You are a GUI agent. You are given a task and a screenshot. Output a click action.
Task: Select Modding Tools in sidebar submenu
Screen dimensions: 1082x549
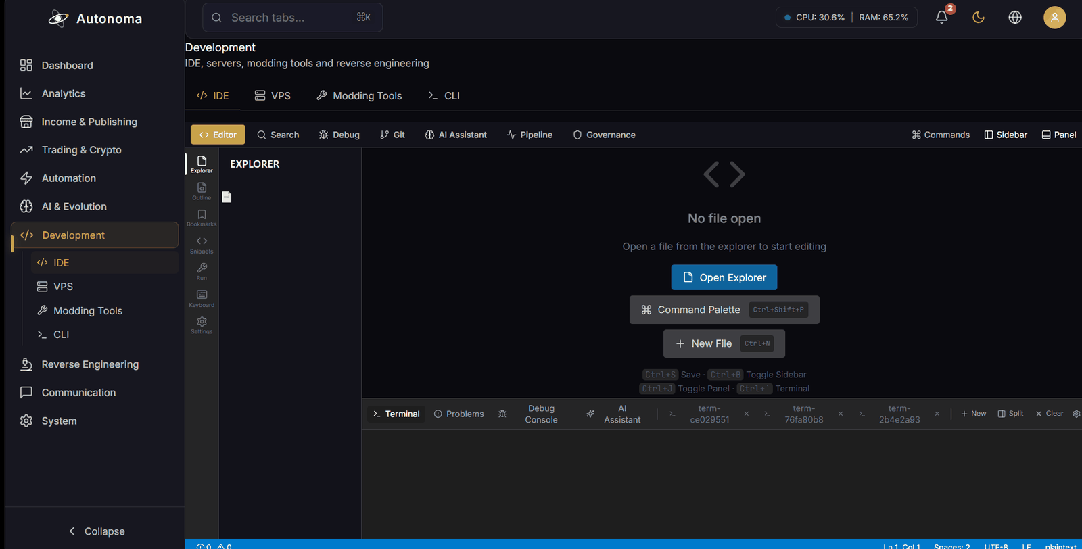pyautogui.click(x=105, y=310)
